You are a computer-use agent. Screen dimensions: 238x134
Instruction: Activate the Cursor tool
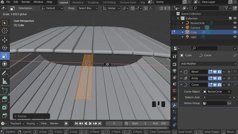pos(4,31)
